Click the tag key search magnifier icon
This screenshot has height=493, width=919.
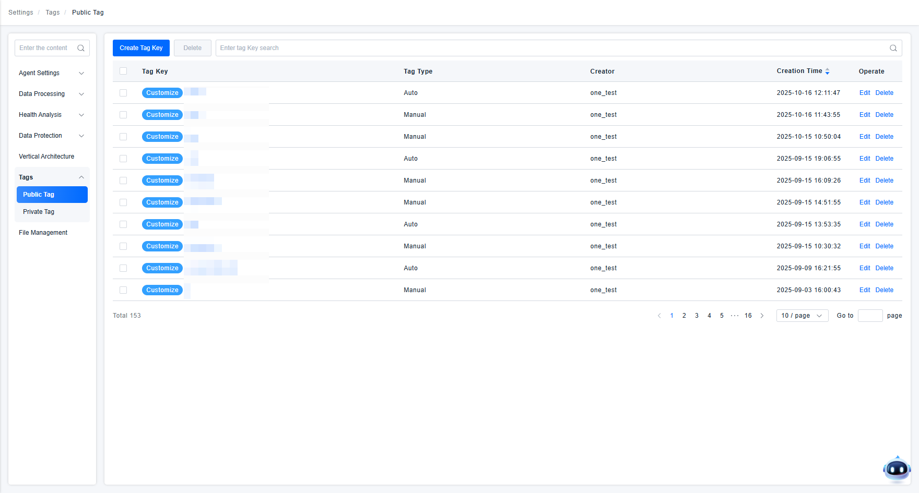tap(893, 48)
